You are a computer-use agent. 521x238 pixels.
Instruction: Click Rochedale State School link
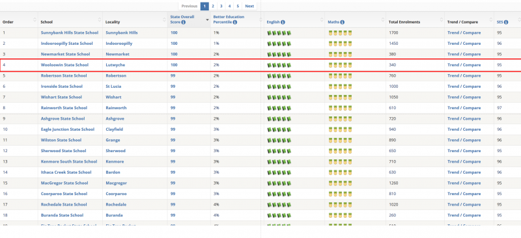(x=64, y=204)
